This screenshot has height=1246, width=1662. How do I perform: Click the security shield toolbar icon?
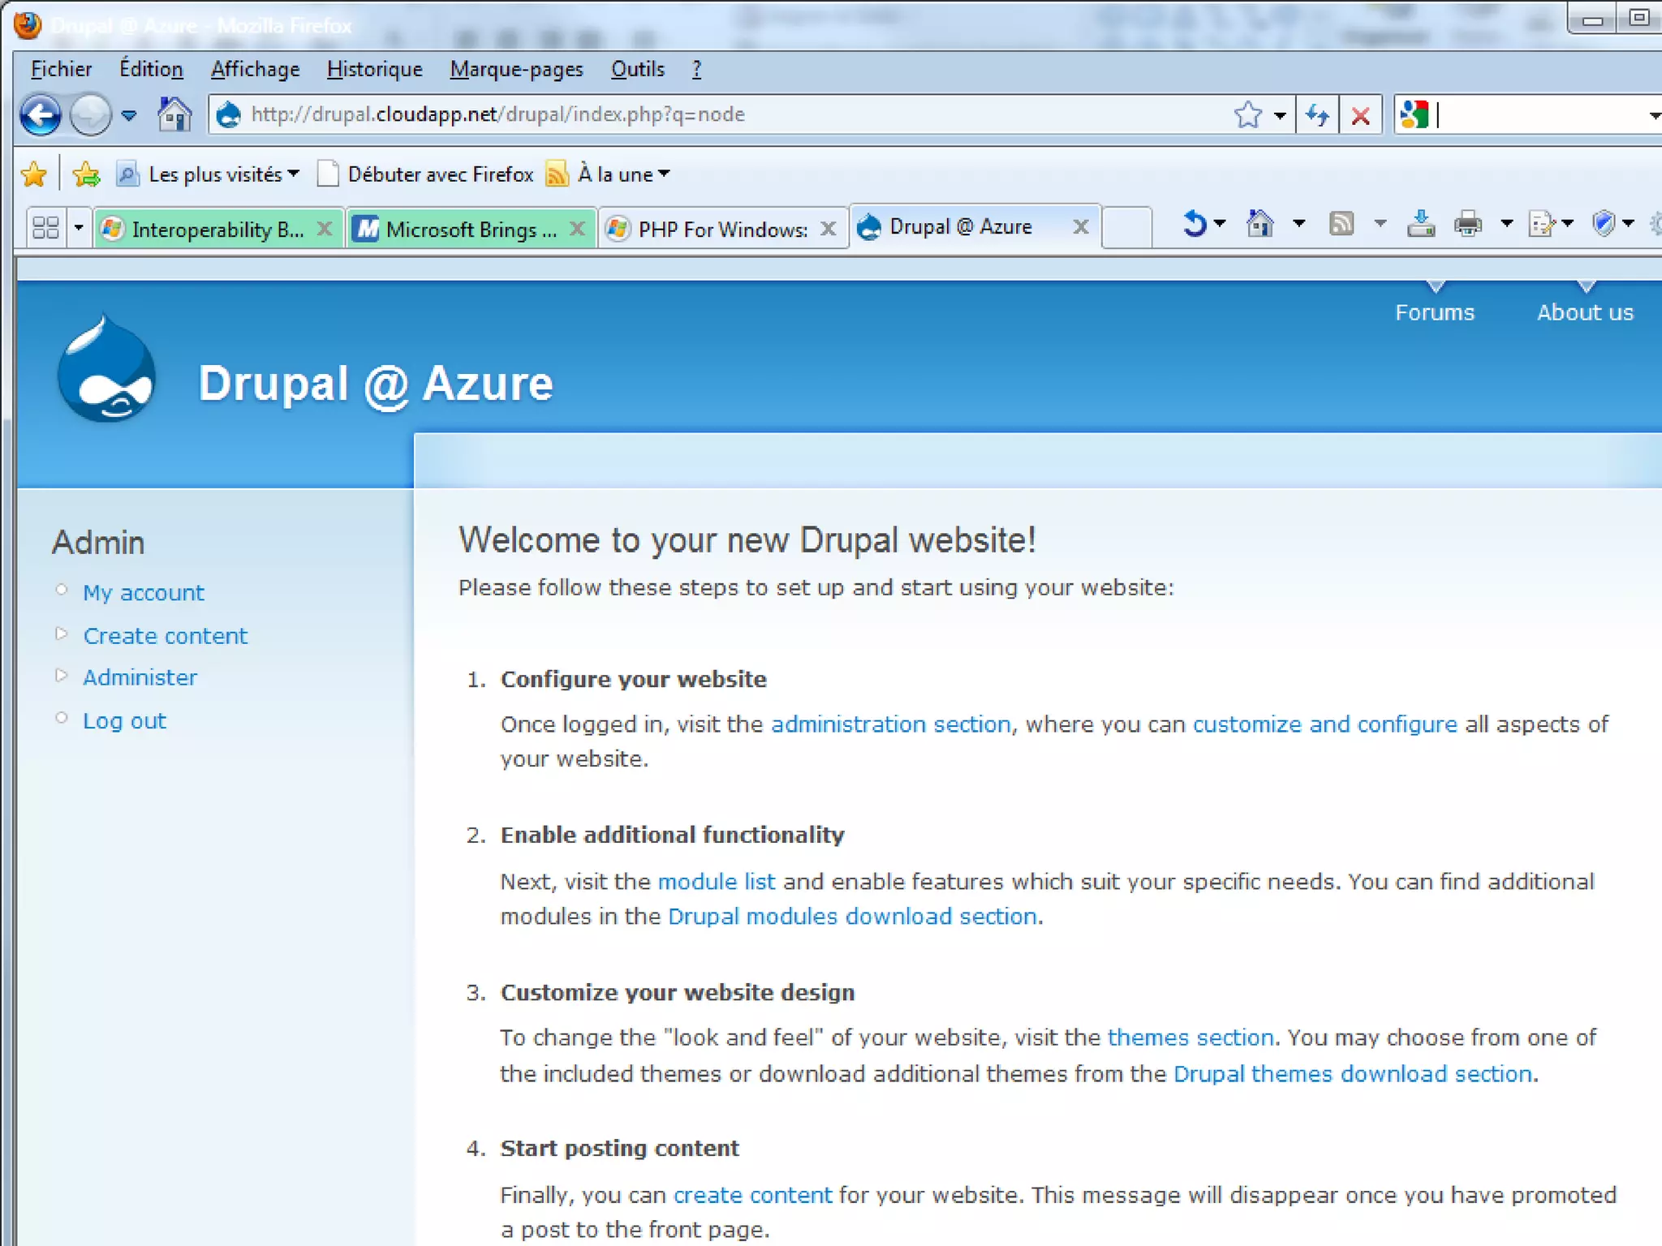(1604, 223)
